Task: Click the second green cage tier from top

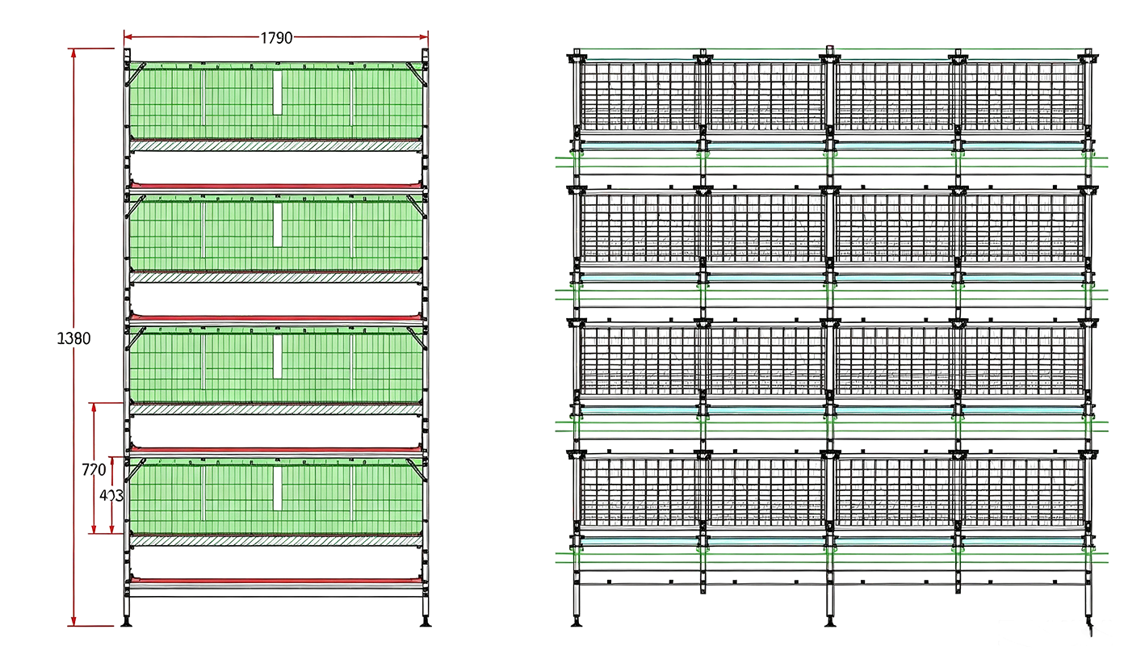Action: coord(276,233)
